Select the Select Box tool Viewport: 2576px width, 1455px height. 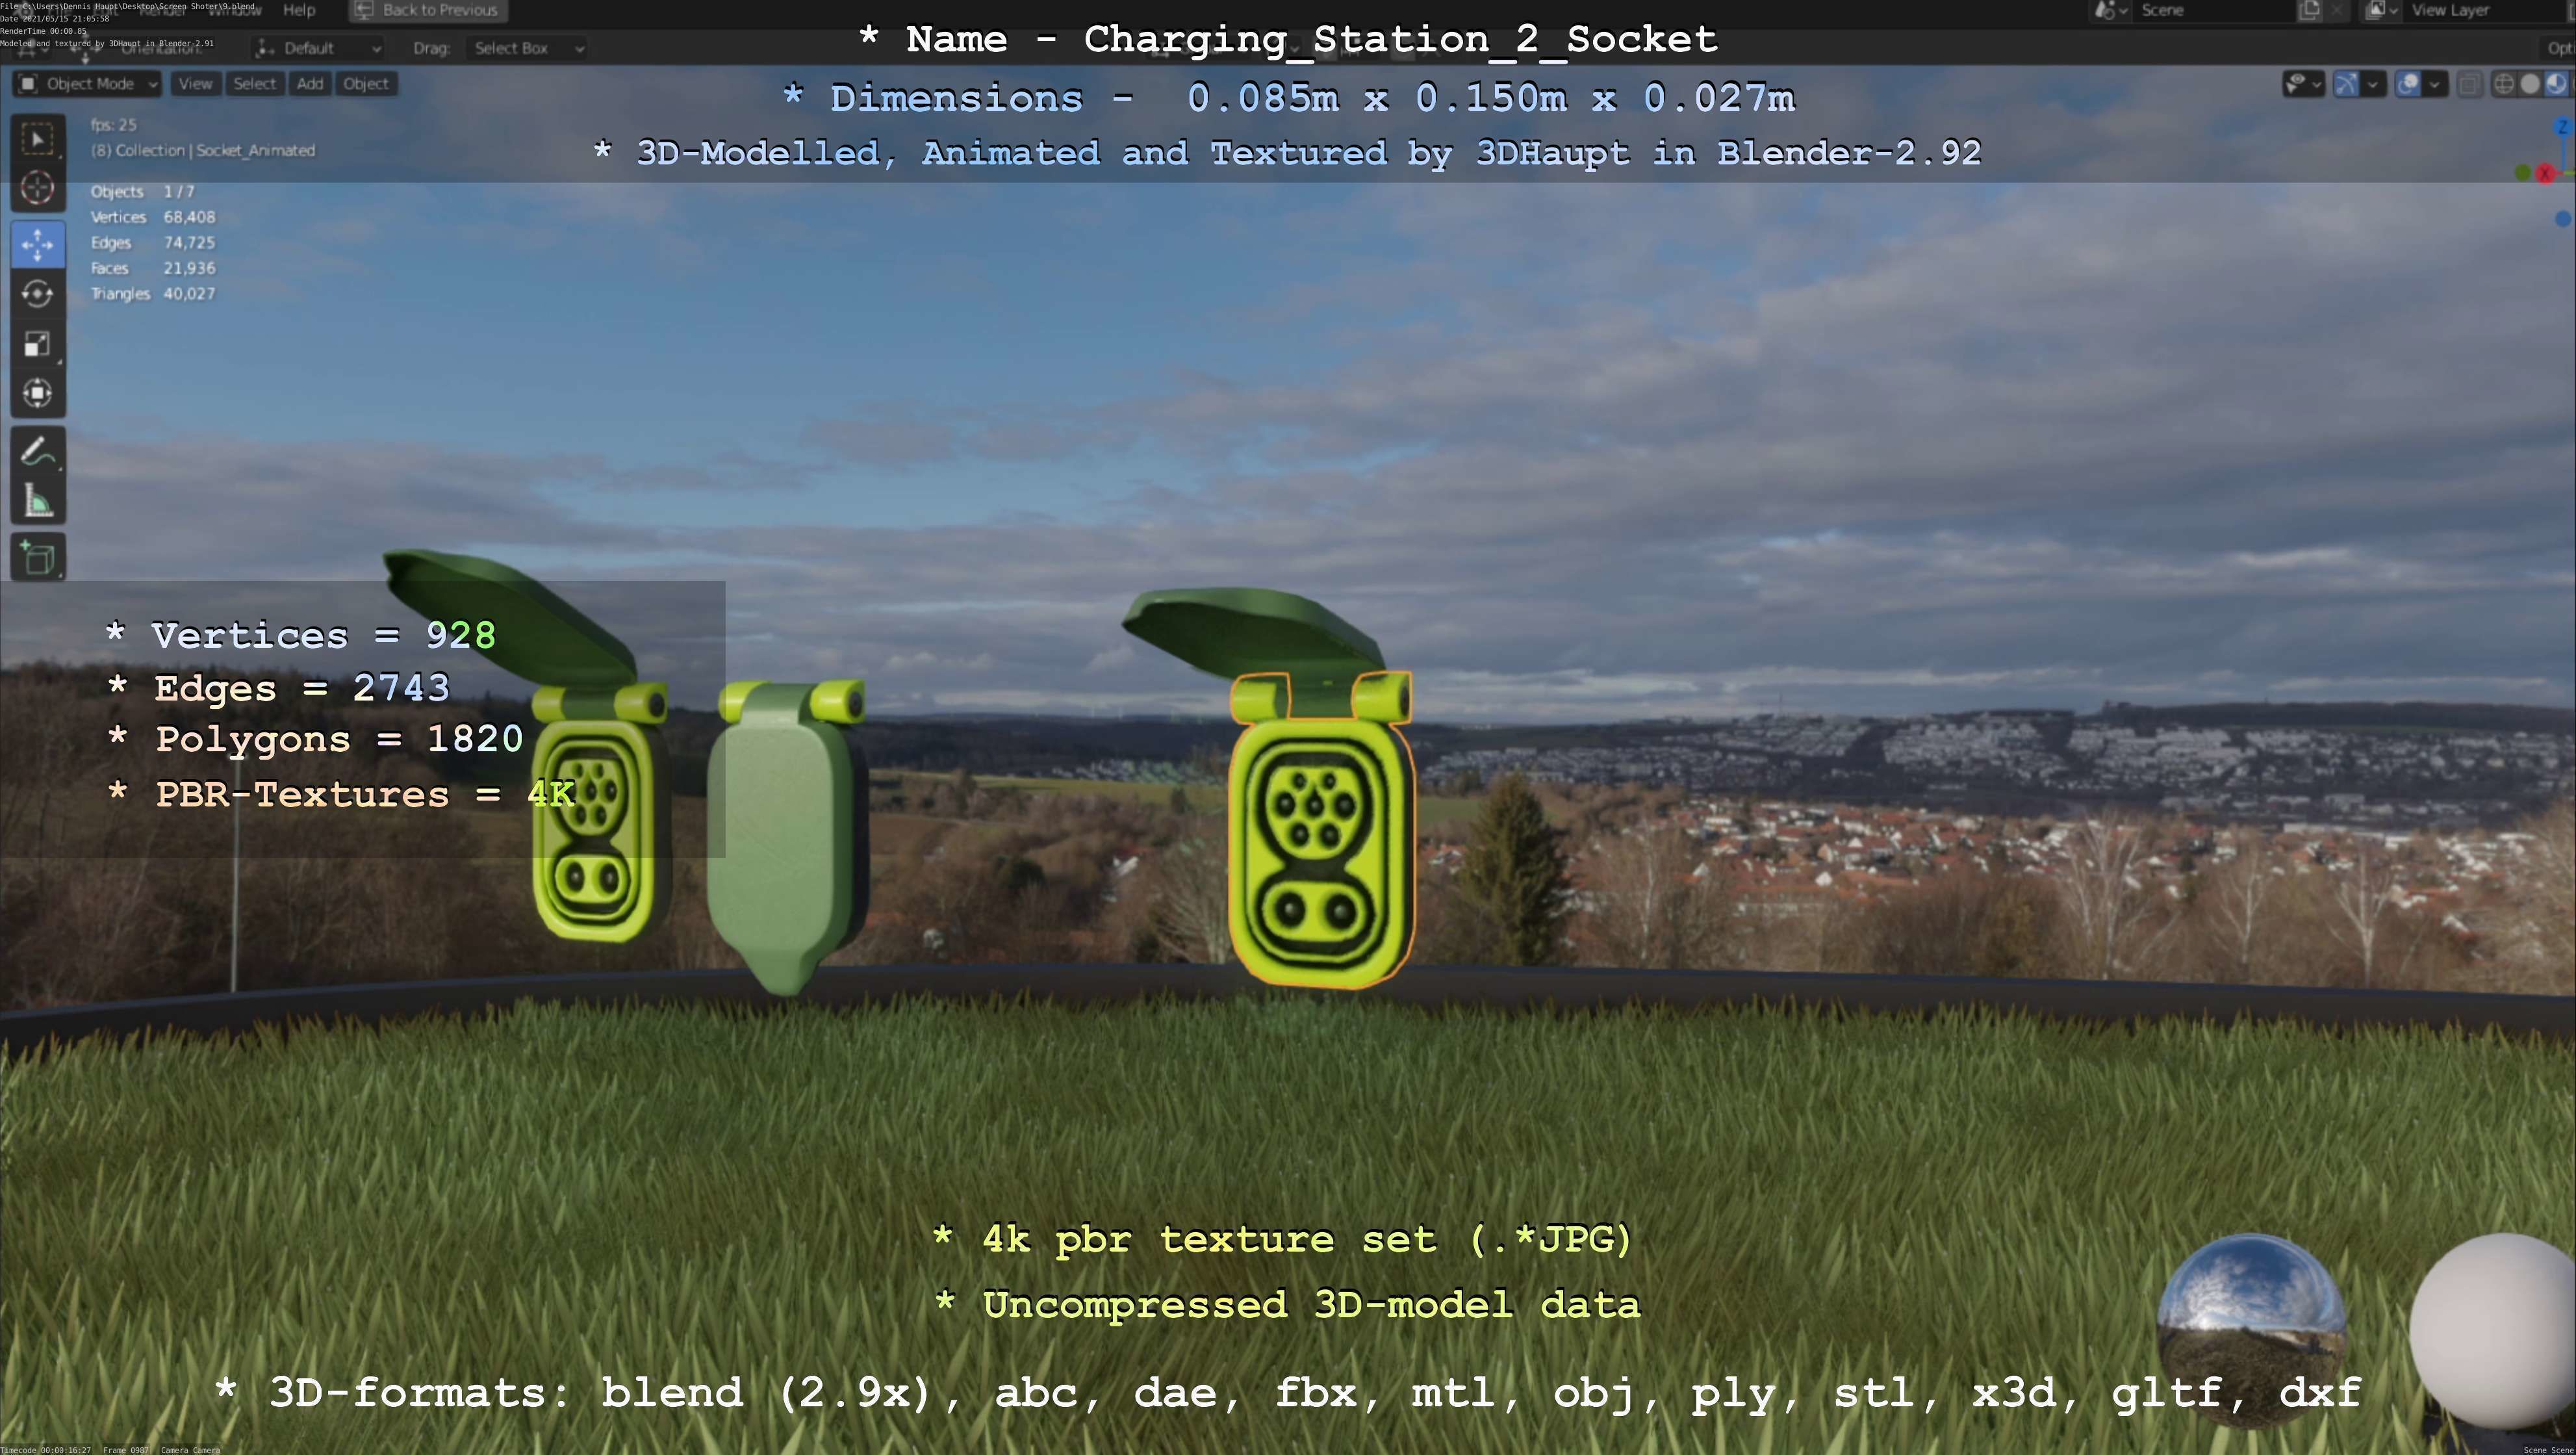[x=38, y=139]
